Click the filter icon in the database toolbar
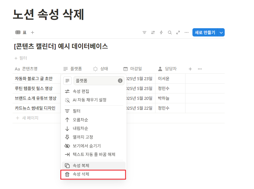Viewport: 254px width, 189px height. [x=144, y=32]
